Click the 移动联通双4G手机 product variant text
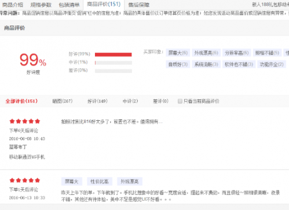Screen dimensions: 289x210 coord(27,157)
